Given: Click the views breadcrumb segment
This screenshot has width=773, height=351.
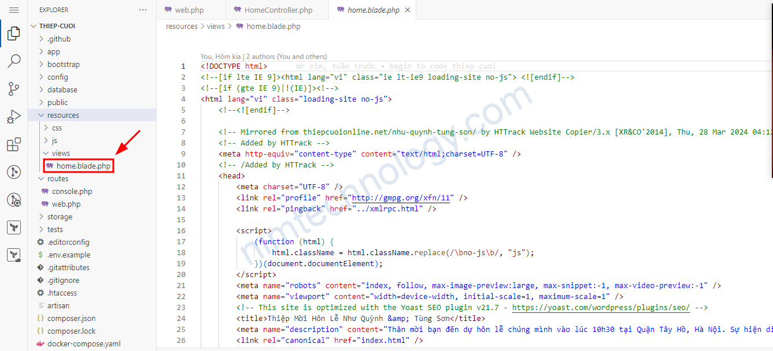Looking at the screenshot, I should (215, 26).
